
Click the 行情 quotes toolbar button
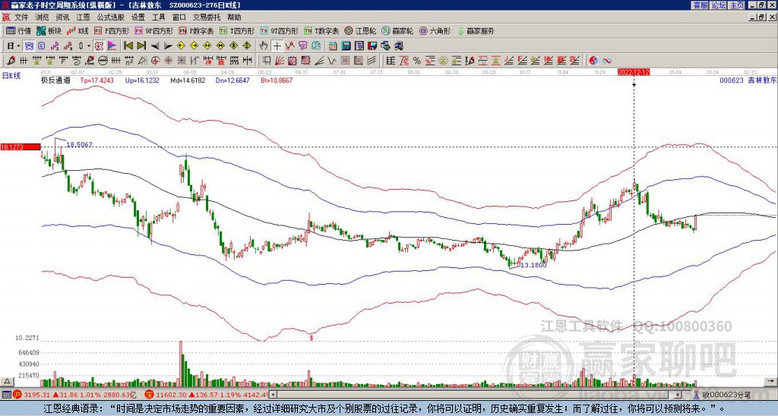tap(19, 31)
